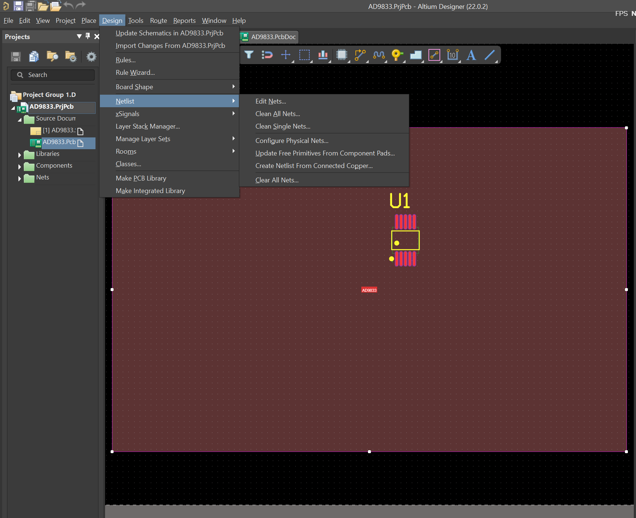Open the Align objects tool
The width and height of the screenshot is (636, 518).
pos(323,55)
